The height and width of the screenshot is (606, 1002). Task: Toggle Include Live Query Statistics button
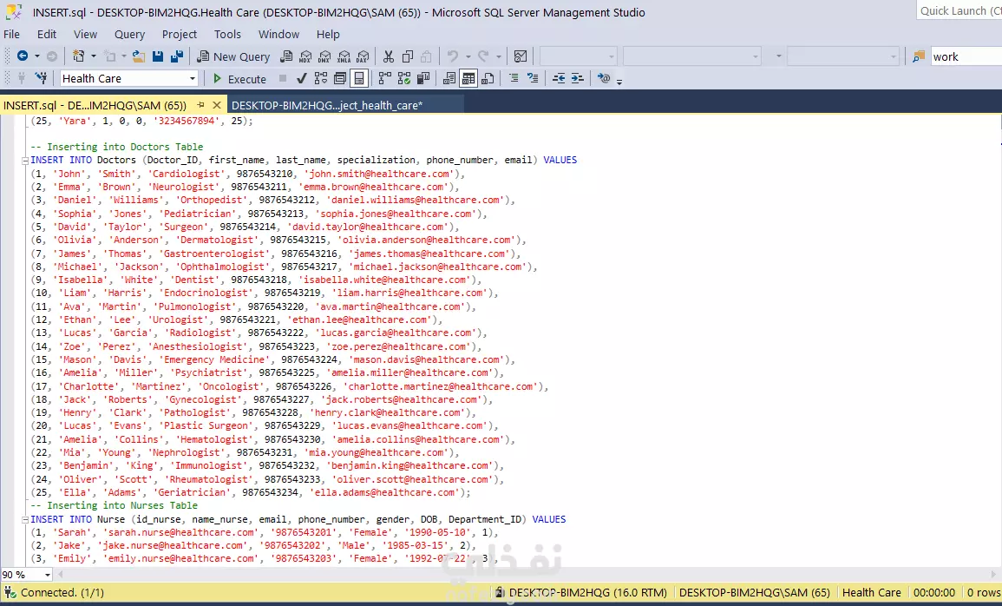coord(404,78)
